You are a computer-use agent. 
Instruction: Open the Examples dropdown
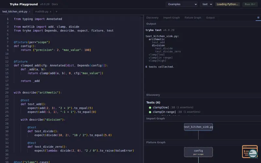[182, 4]
